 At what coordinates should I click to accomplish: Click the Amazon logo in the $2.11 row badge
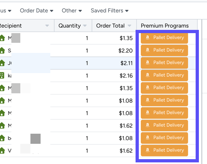(x=147, y=63)
